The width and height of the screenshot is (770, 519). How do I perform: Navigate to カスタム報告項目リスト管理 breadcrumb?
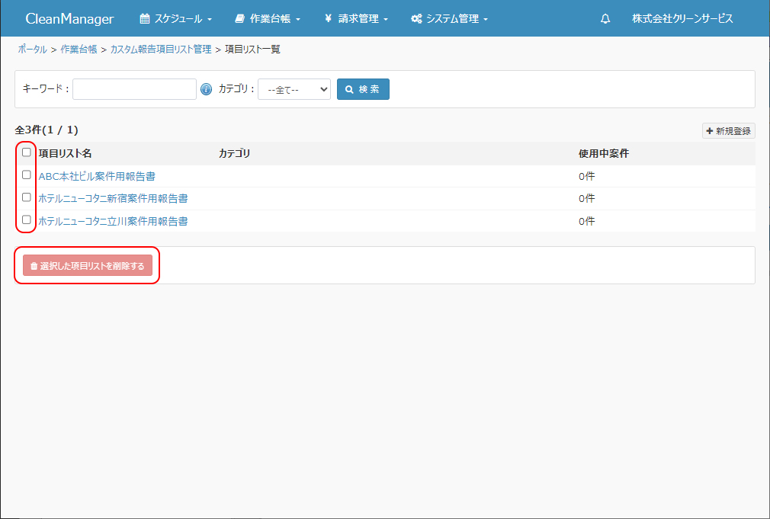[161, 50]
